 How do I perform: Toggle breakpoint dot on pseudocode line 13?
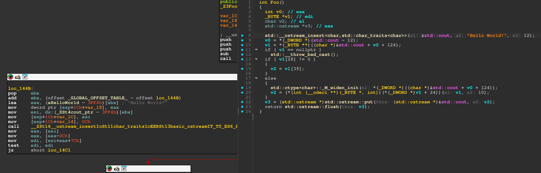pos(242,59)
